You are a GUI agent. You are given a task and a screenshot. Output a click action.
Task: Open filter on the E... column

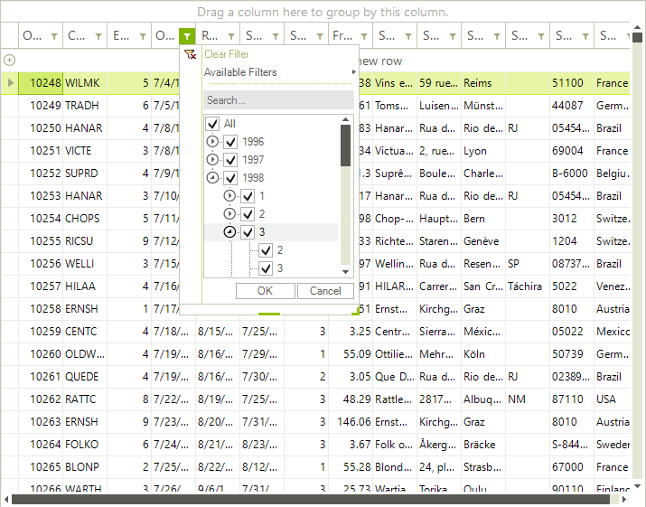tap(143, 36)
